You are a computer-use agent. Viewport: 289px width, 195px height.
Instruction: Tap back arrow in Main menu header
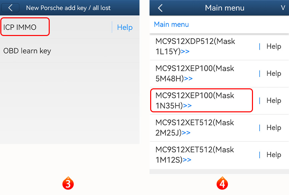click(x=160, y=8)
